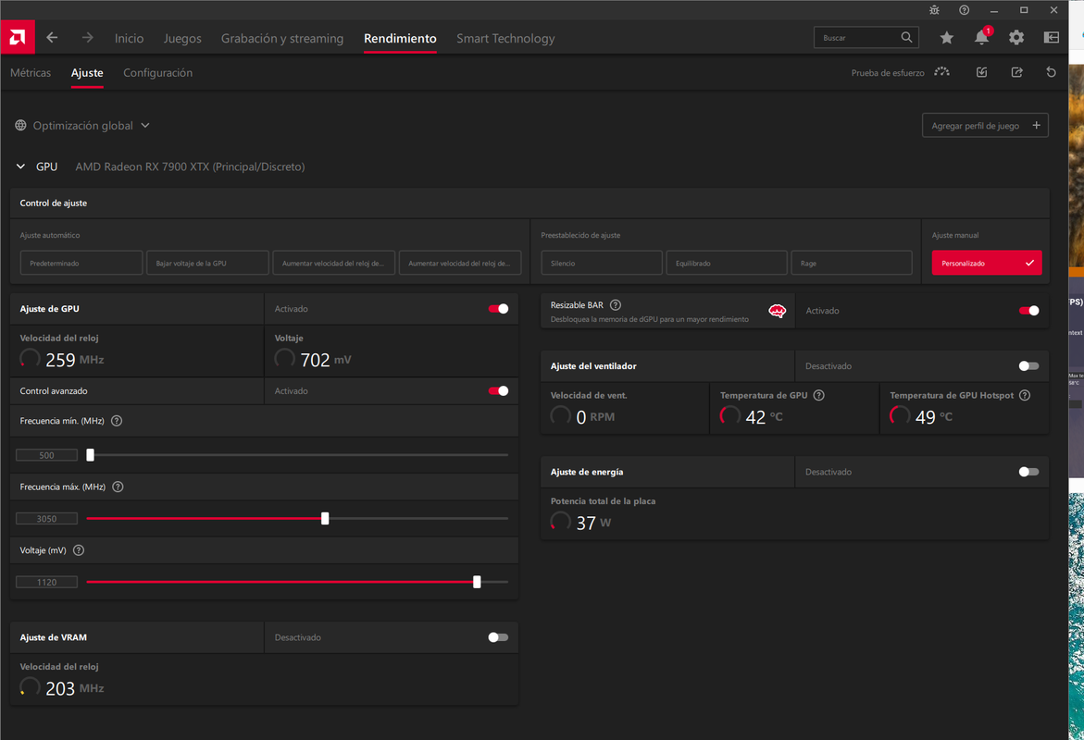
Task: Click the Prueba de esfuerzo text
Action: pos(888,72)
